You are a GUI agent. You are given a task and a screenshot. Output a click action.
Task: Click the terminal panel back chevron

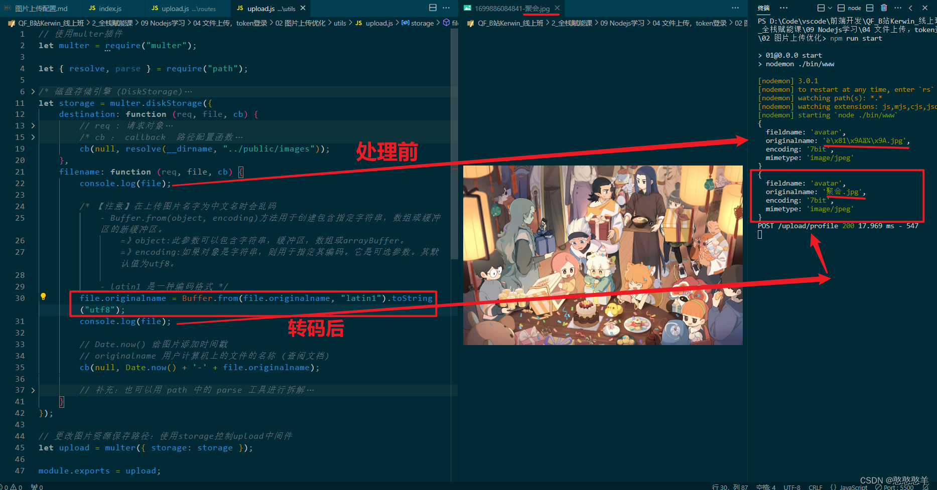911,8
